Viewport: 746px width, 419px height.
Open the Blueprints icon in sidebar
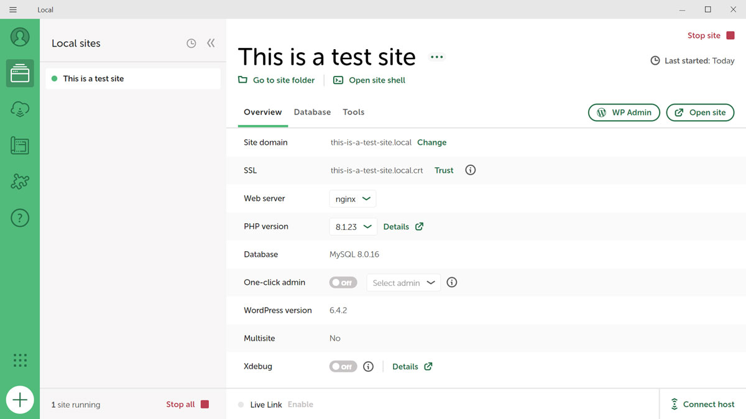20,146
